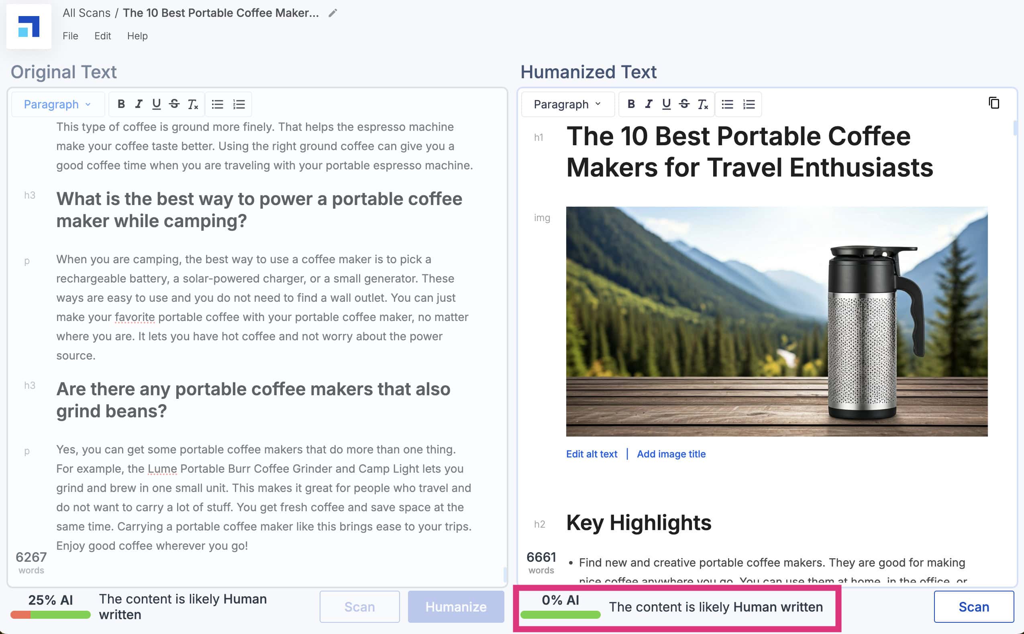Viewport: 1024px width, 634px height.
Task: Clear formatting in Original Text toolbar
Action: pos(192,104)
